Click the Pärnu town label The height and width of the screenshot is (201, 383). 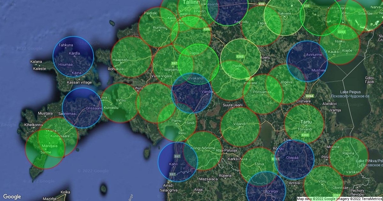(176, 121)
